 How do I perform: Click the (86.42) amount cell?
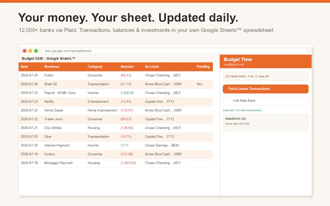pyautogui.click(x=126, y=75)
